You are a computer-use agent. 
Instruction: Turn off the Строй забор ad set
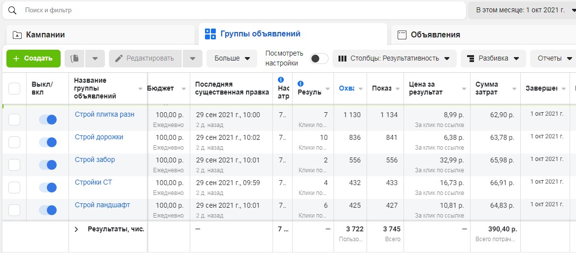[x=48, y=165]
